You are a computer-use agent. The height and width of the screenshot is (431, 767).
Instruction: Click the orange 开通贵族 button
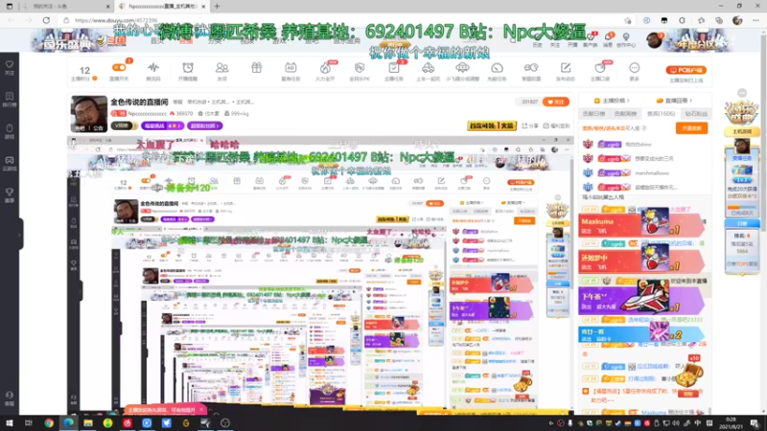click(691, 128)
